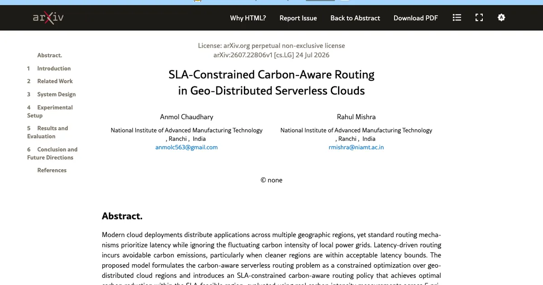Toggle the table of contents list icon
Screen dimensions: 543x285
457,18
